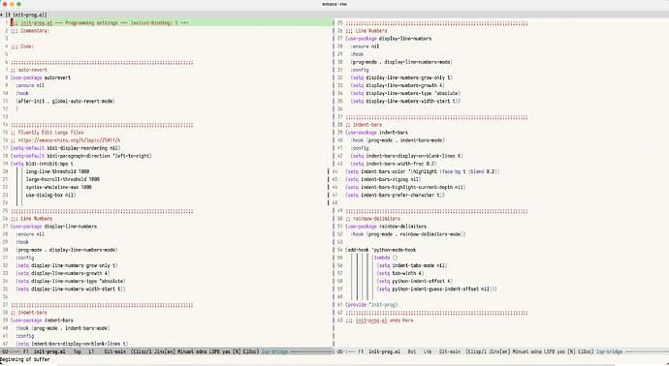This screenshot has height=366, width=669.
Task: Click Bot position indicator in right mode line
Action: (x=412, y=351)
